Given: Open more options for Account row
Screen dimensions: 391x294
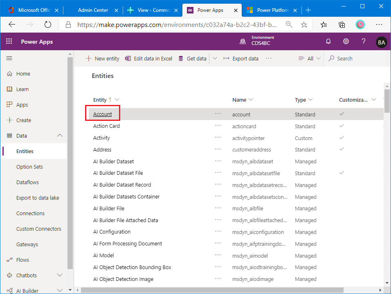Looking at the screenshot, I should coord(218,114).
